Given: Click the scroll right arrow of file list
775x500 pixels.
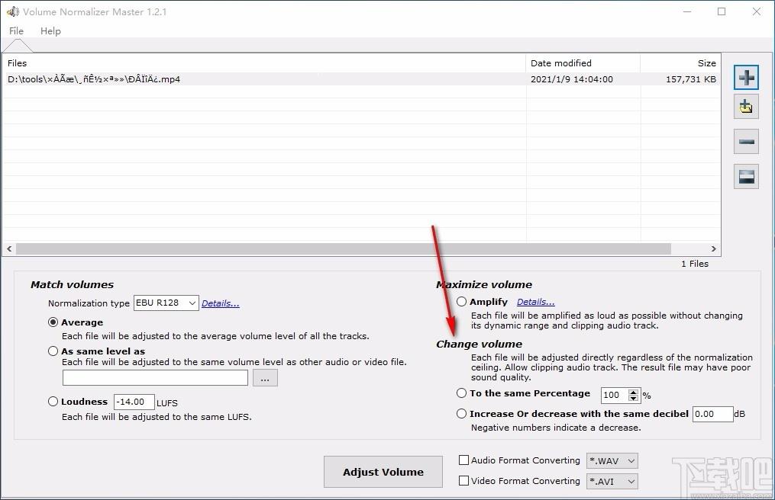Looking at the screenshot, I should point(713,248).
